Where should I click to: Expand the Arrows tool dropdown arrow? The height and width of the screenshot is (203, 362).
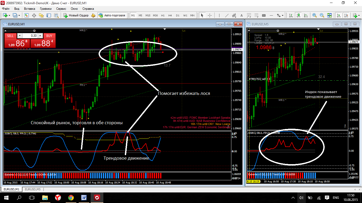282,15
